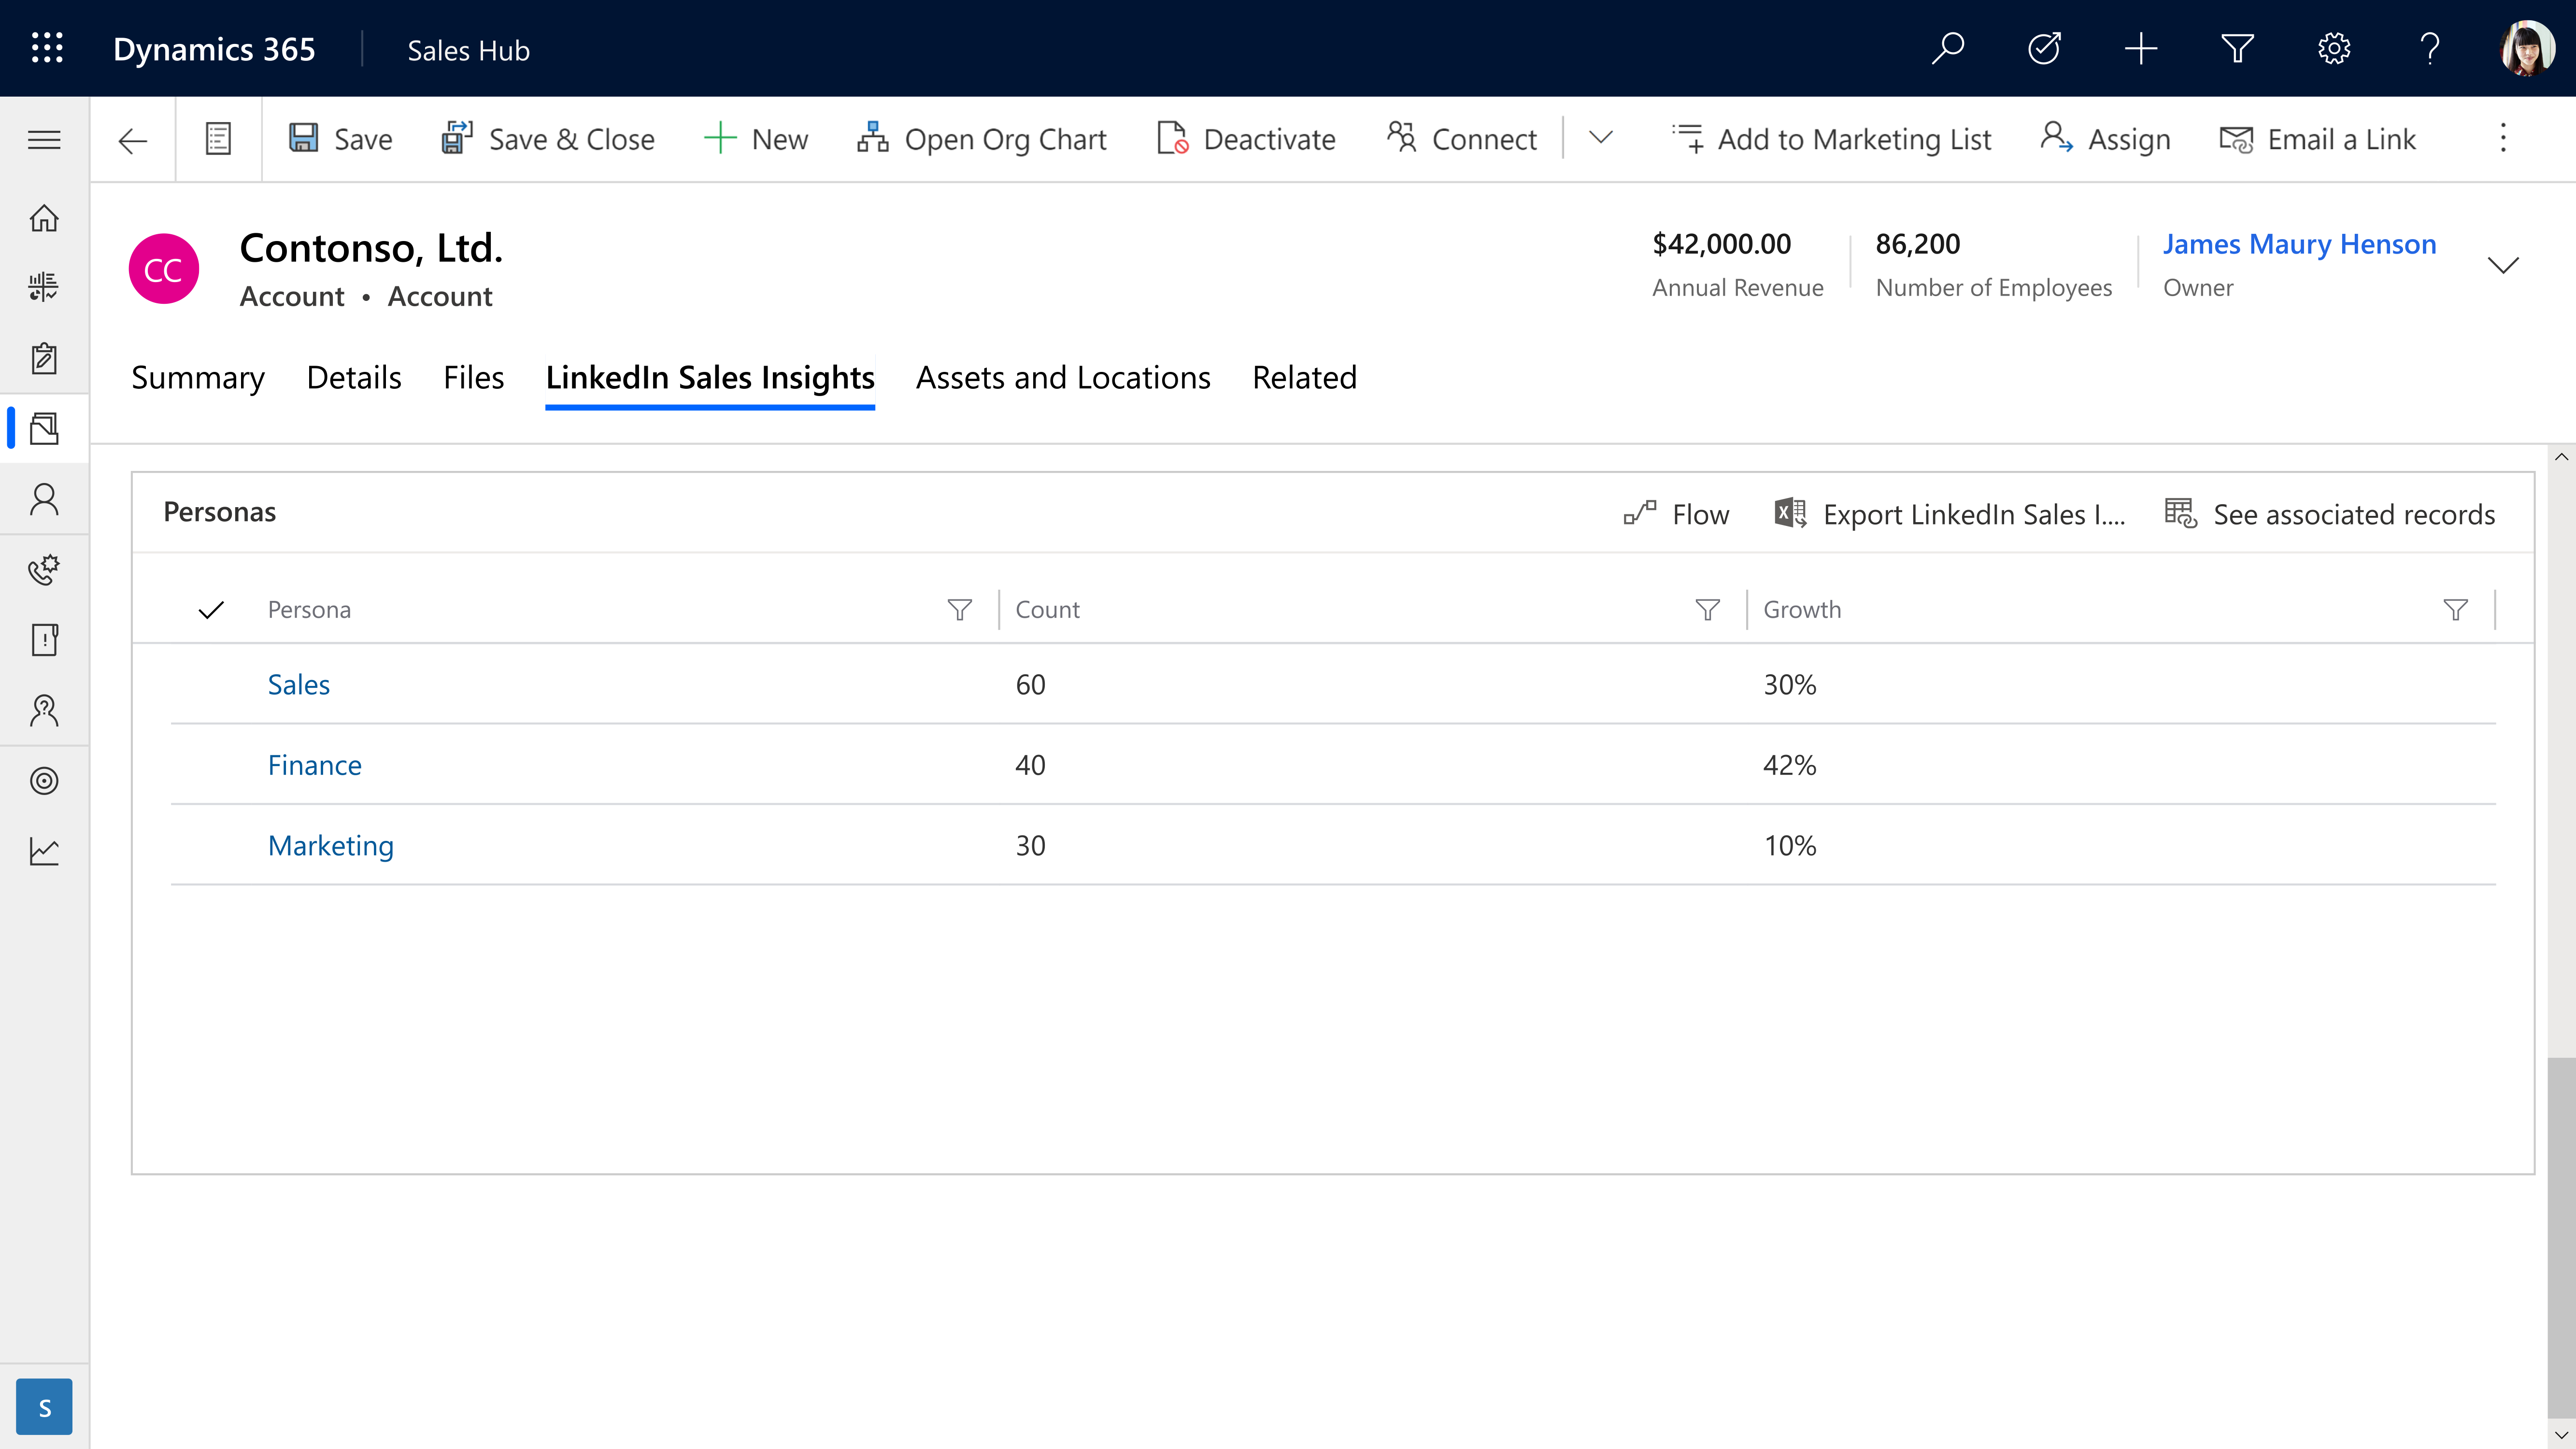Select the Contacts person icon in sidebar
This screenshot has width=2576, height=1449.
[44, 498]
